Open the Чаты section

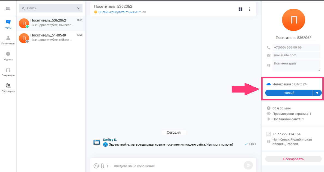(8, 24)
